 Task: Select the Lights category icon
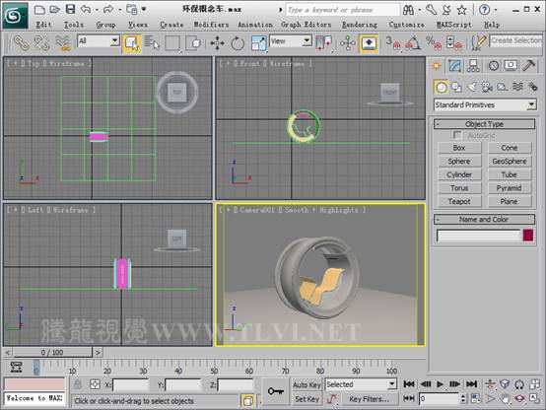tap(472, 87)
